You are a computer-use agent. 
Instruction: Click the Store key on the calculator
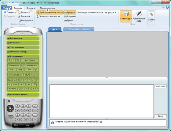pos(10,117)
